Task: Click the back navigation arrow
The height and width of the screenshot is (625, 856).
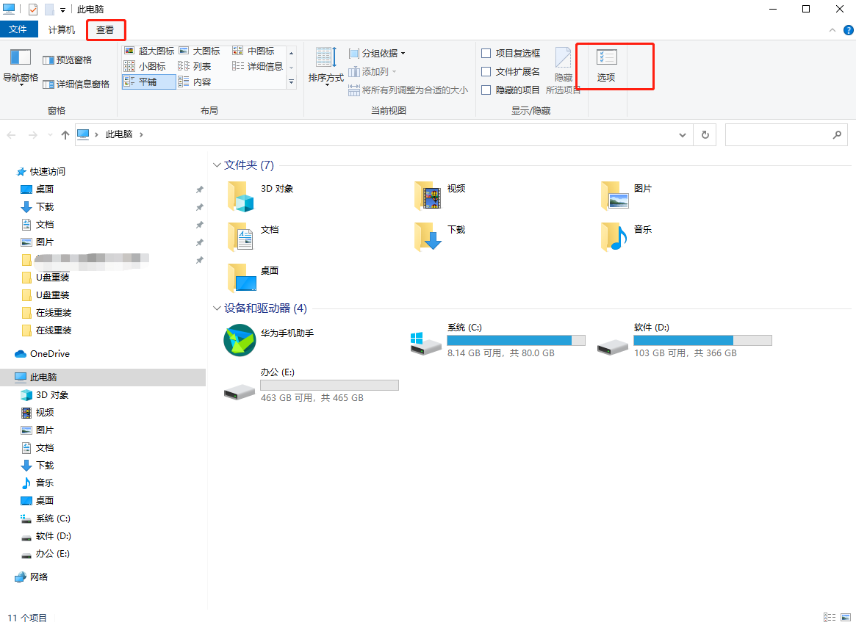Action: [11, 134]
